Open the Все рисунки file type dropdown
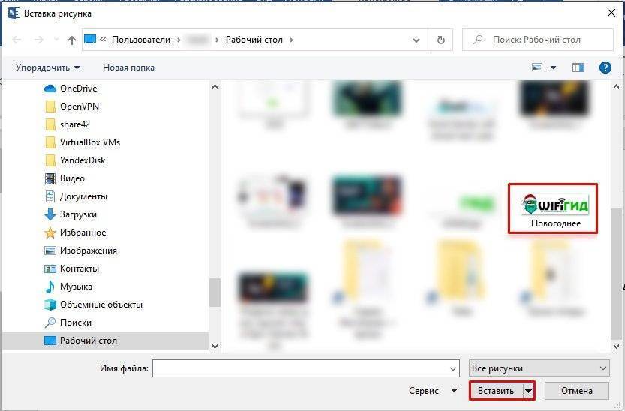This screenshot has width=625, height=411. pyautogui.click(x=539, y=368)
